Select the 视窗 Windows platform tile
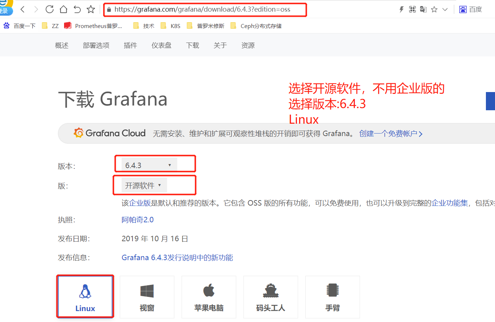The height and width of the screenshot is (322, 495). coord(147,297)
